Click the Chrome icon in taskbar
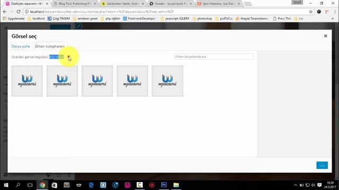This screenshot has width=339, height=190. tap(42, 185)
